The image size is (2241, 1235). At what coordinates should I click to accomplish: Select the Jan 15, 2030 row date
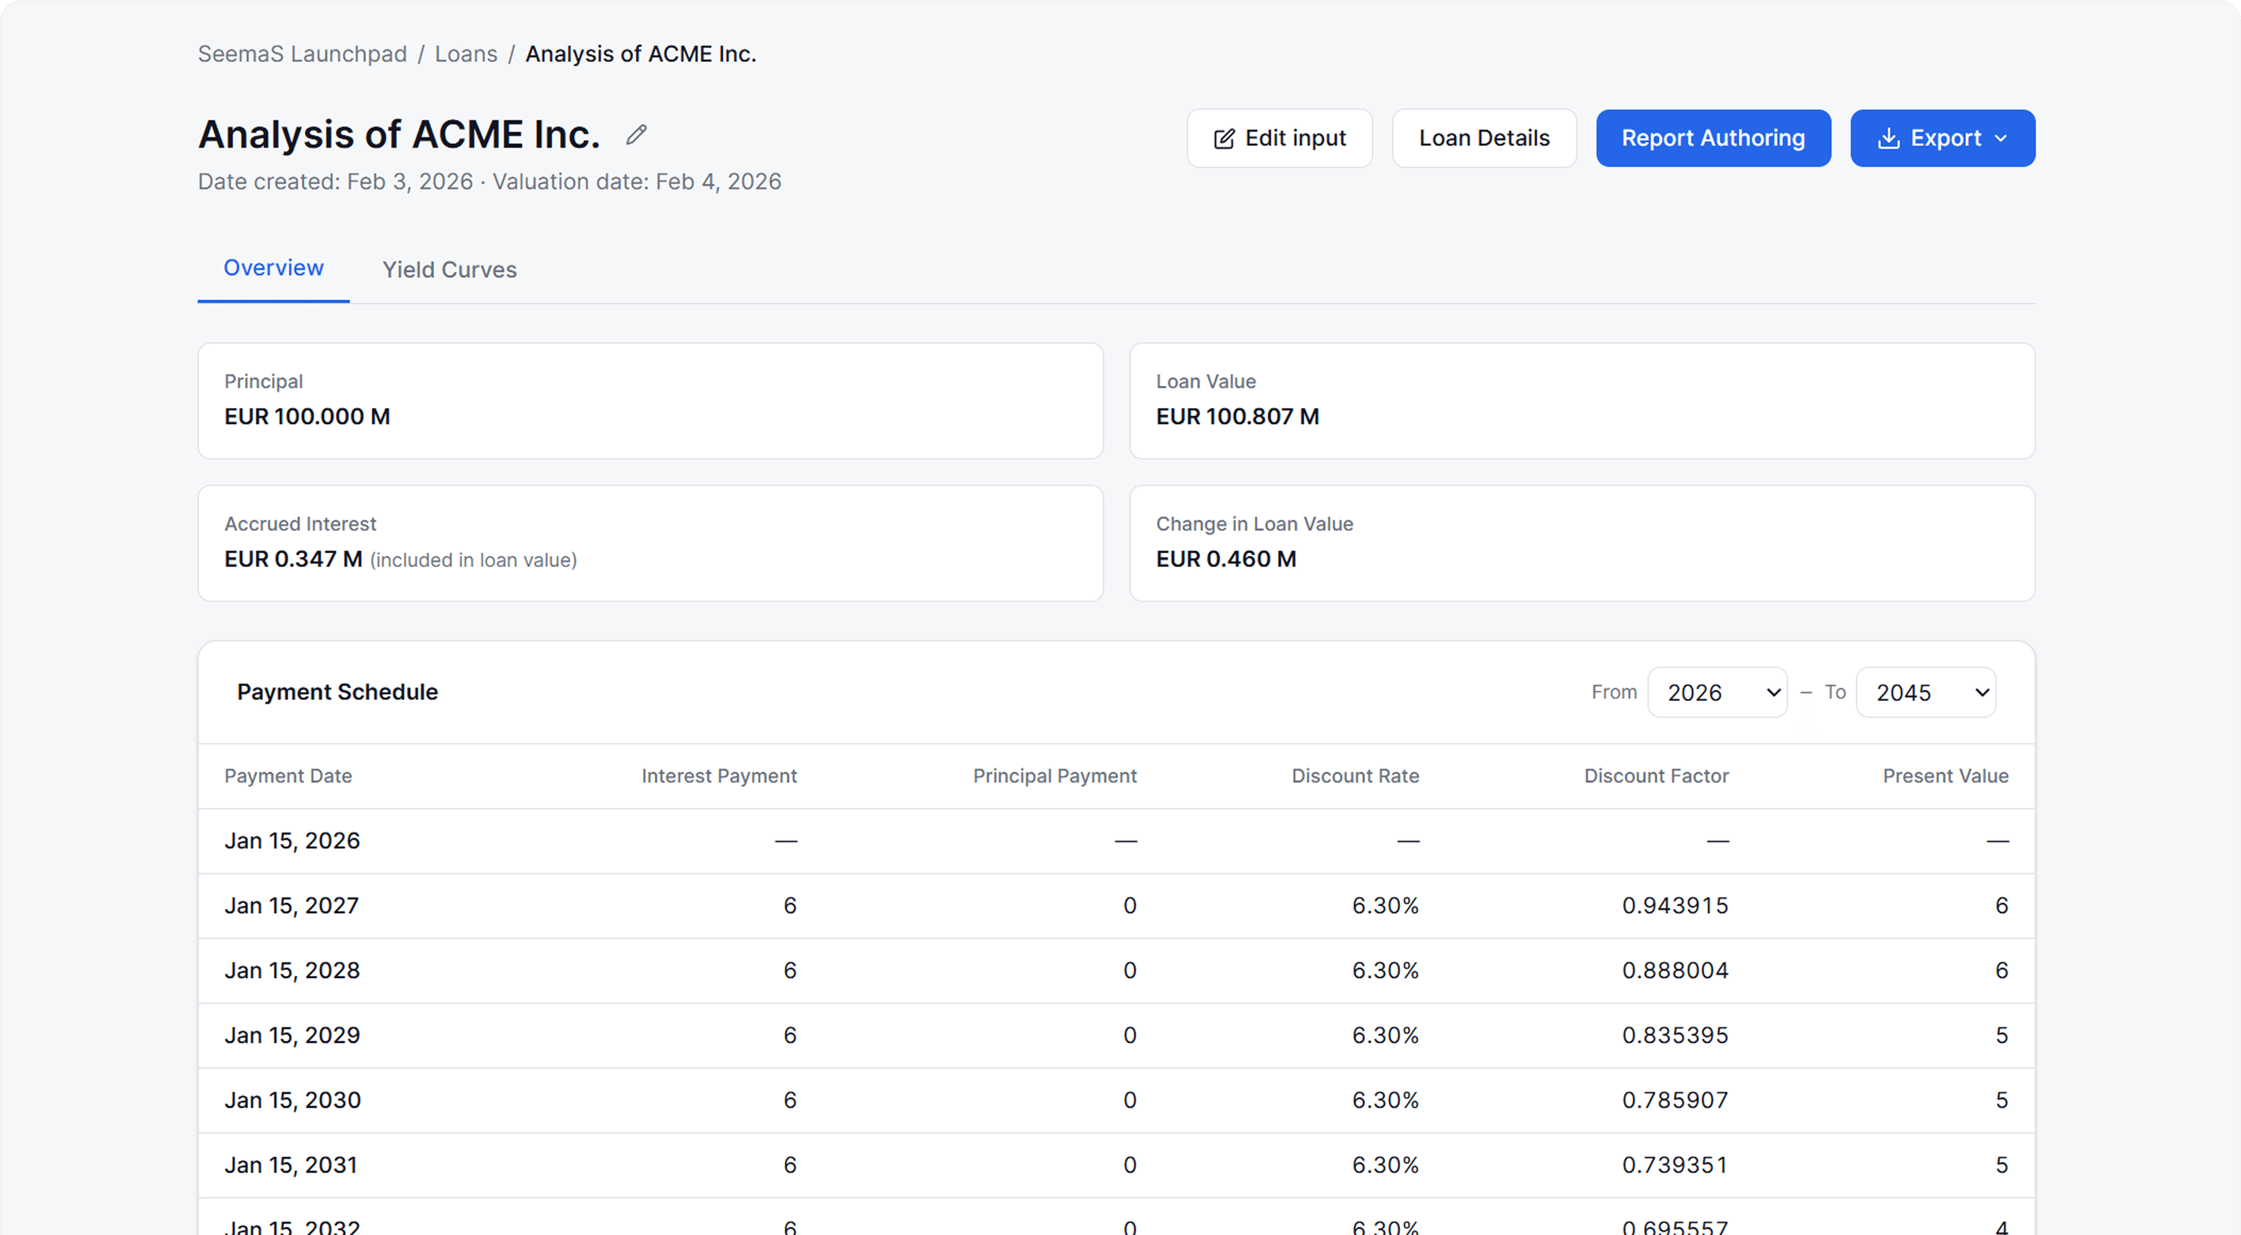[x=292, y=1100]
